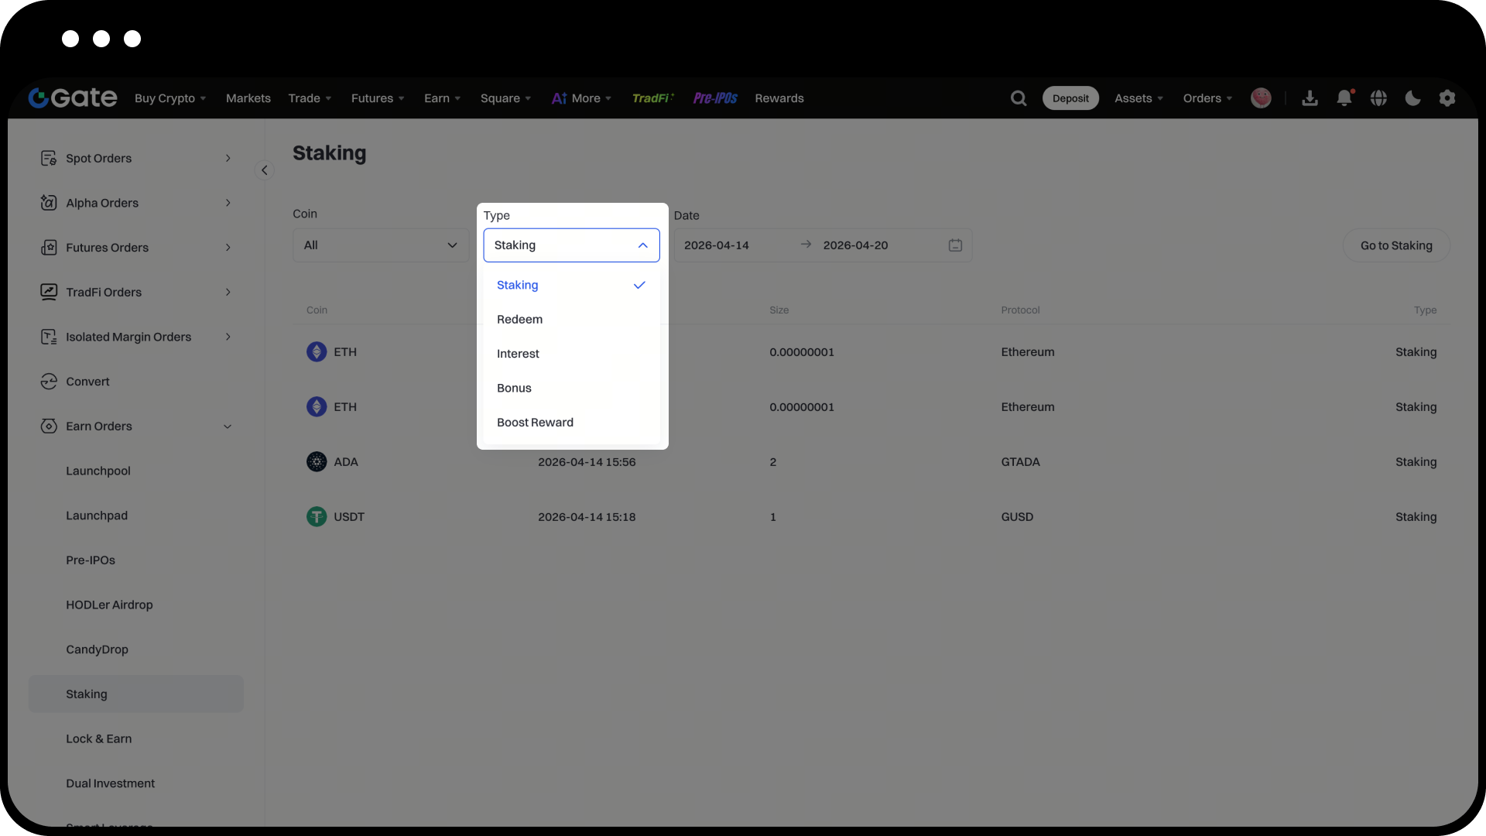The width and height of the screenshot is (1486, 836).
Task: Open language globe icon
Action: pyautogui.click(x=1378, y=98)
